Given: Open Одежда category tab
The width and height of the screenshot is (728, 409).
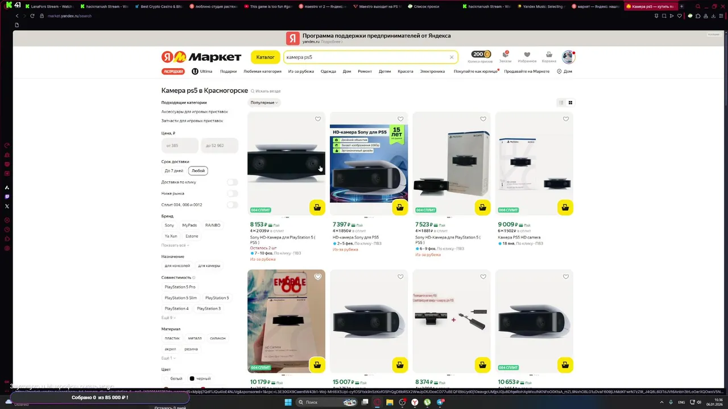Looking at the screenshot, I should (x=328, y=72).
